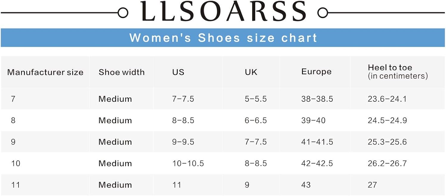Image resolution: width=446 pixels, height=196 pixels.
Task: Click the LLSOARSS brand logo text
Action: pos(223,11)
